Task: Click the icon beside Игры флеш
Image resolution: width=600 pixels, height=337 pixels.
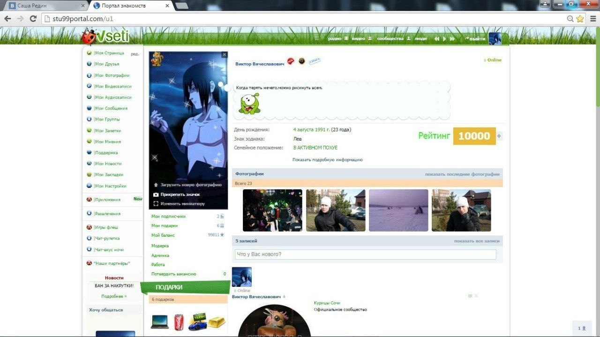Action: click(x=90, y=227)
